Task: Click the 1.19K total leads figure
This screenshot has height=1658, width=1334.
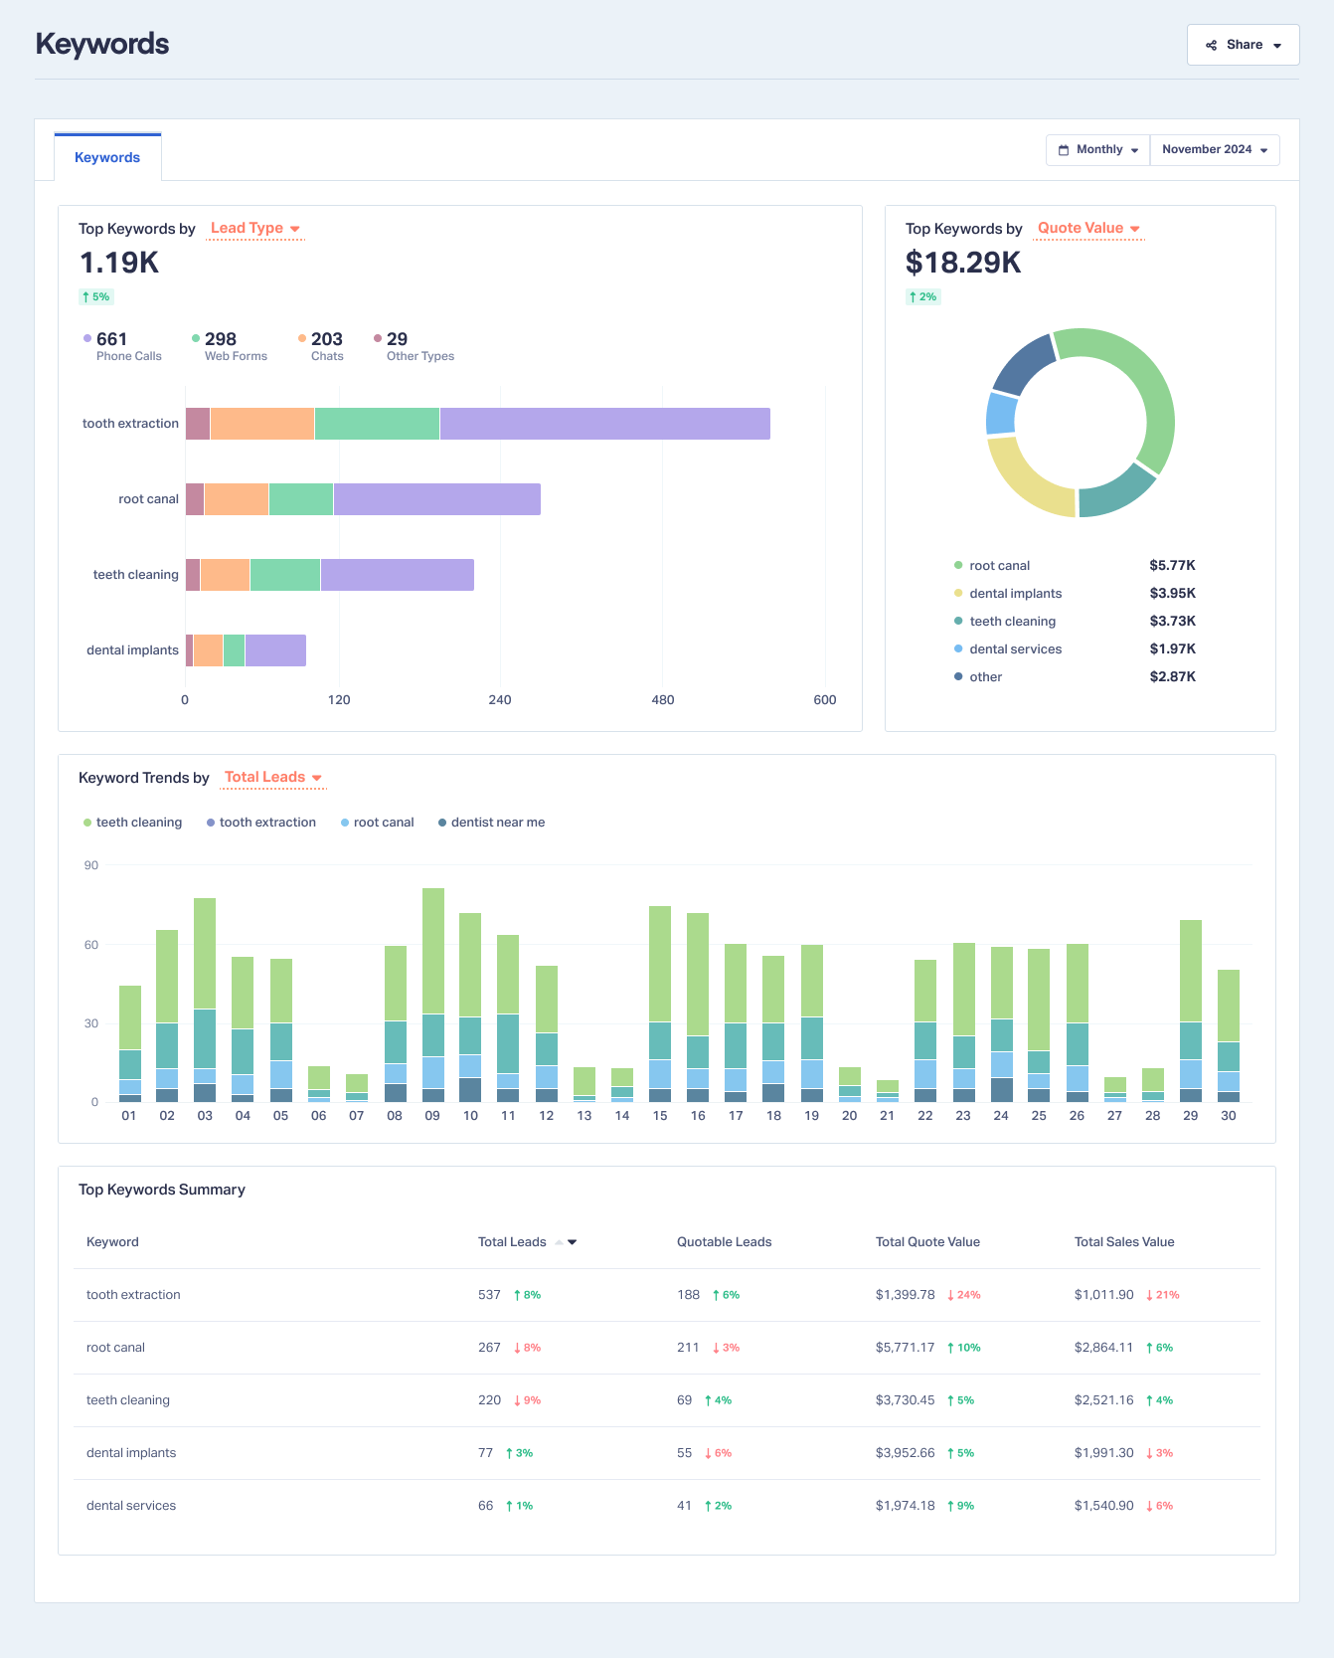Action: (119, 263)
